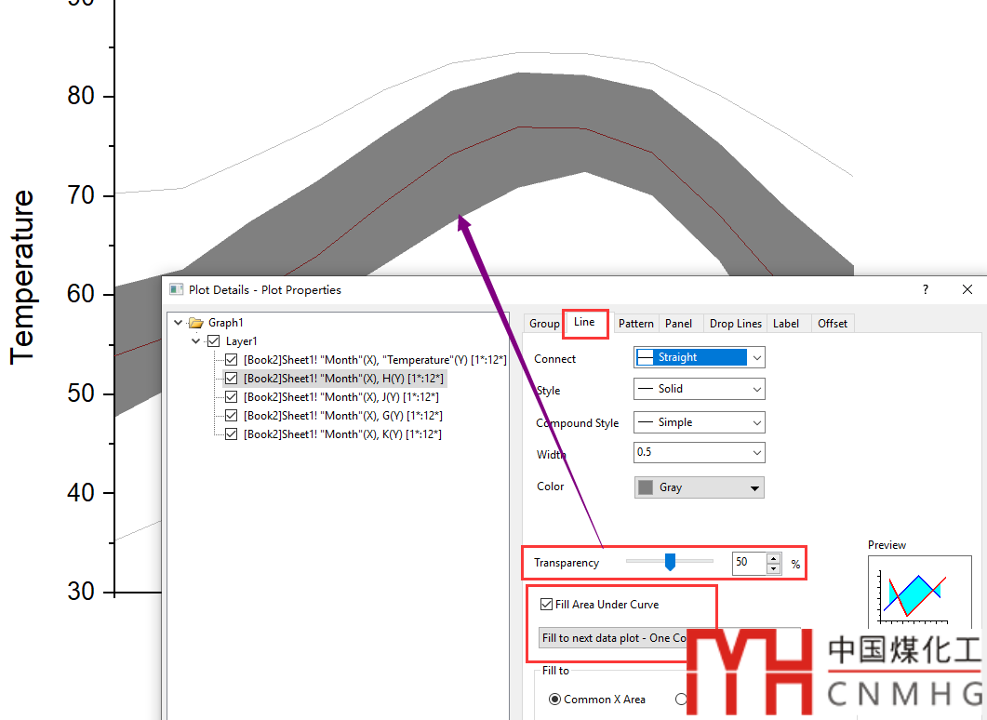
Task: Click the Plot Details dialog help question mark
Action: 925,289
